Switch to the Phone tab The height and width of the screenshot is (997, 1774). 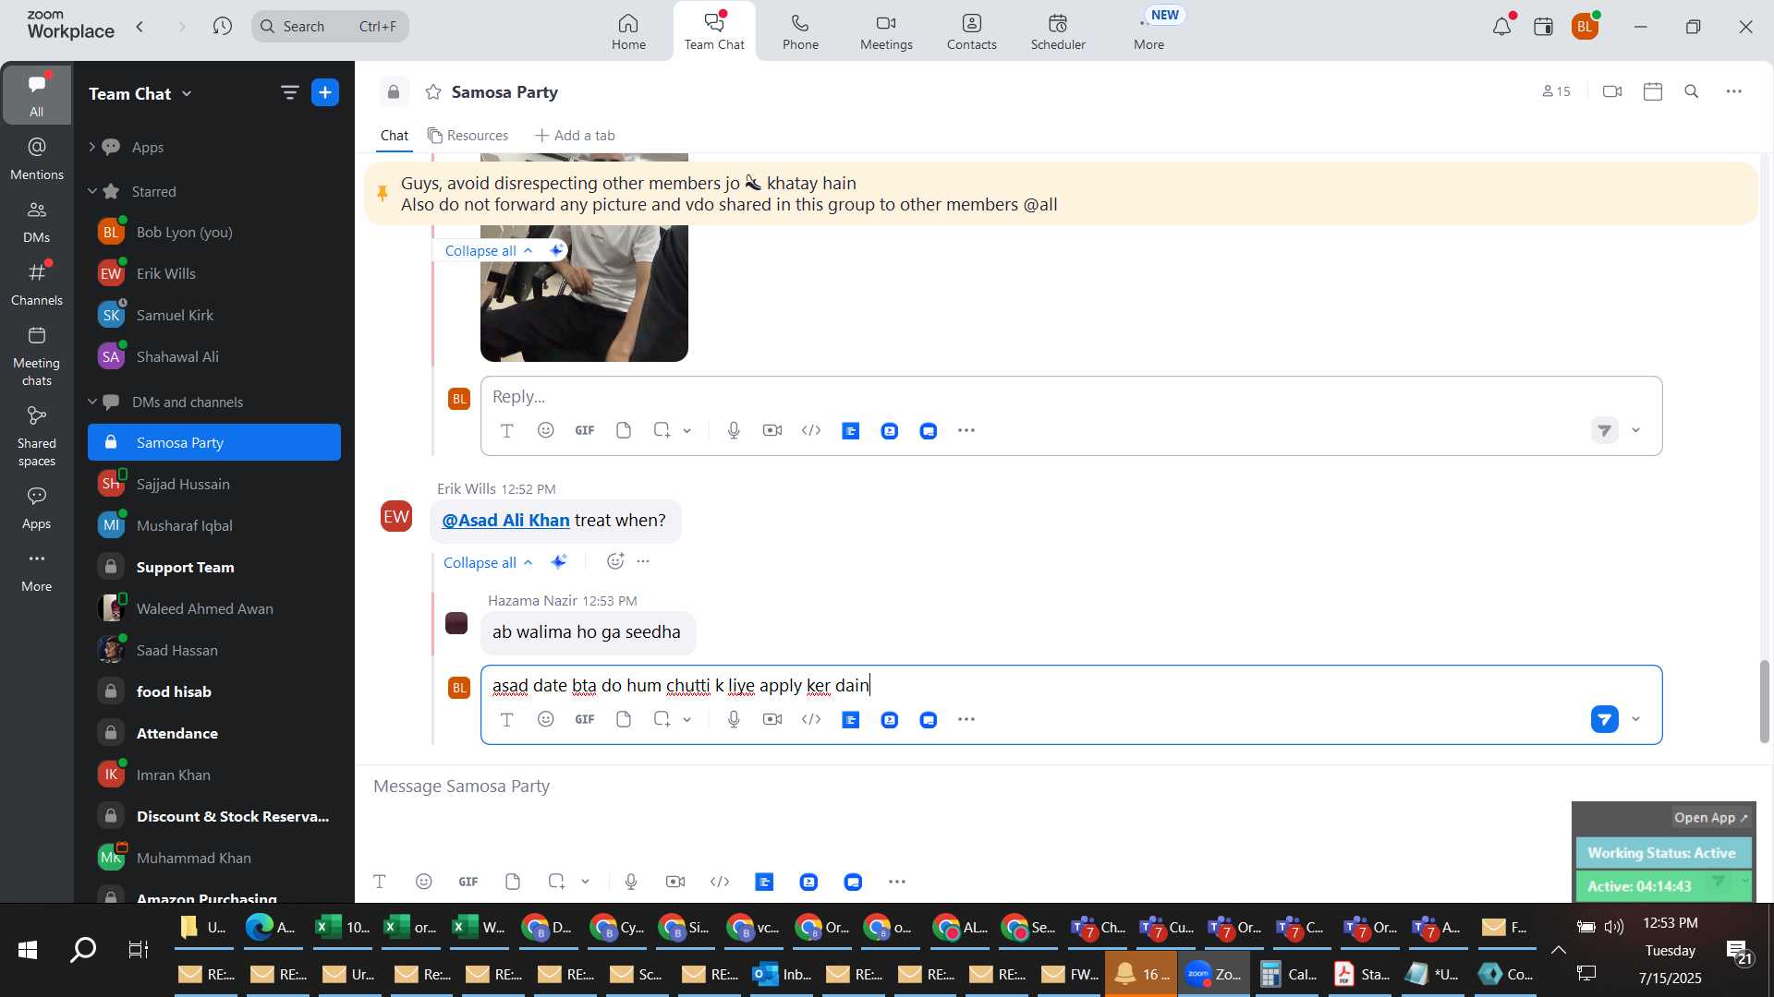pyautogui.click(x=800, y=31)
